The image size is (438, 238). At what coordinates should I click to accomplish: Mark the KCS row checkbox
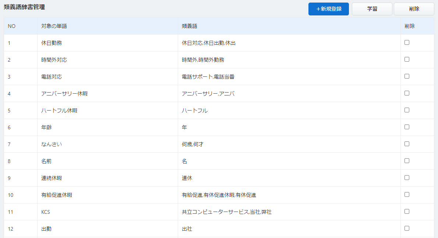[407, 212]
